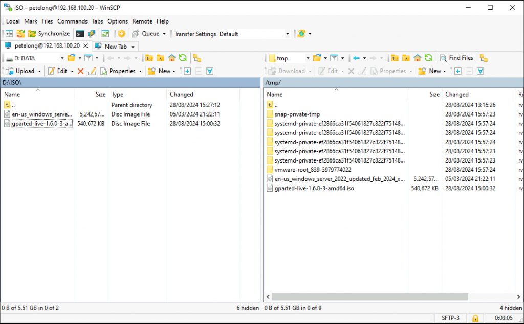Open the Commands menu
Image resolution: width=524 pixels, height=324 pixels.
pyautogui.click(x=72, y=21)
